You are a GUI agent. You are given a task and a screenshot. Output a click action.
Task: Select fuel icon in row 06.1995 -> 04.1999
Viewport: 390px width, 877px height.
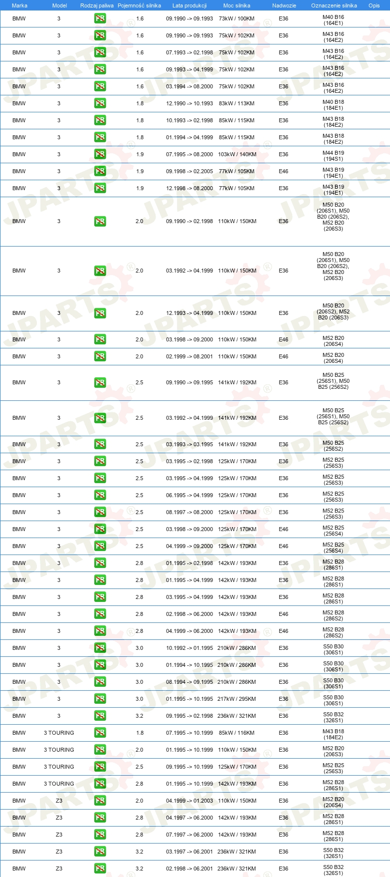(100, 495)
